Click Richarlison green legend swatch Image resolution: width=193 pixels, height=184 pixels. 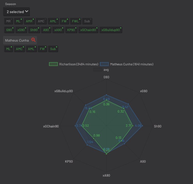53,64
